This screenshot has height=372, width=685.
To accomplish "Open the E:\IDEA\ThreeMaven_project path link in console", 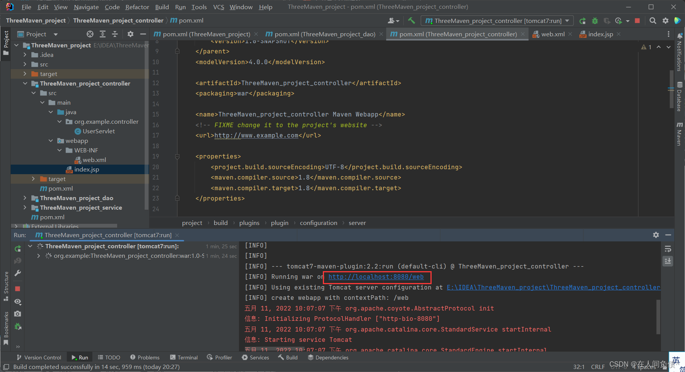I will coord(553,287).
